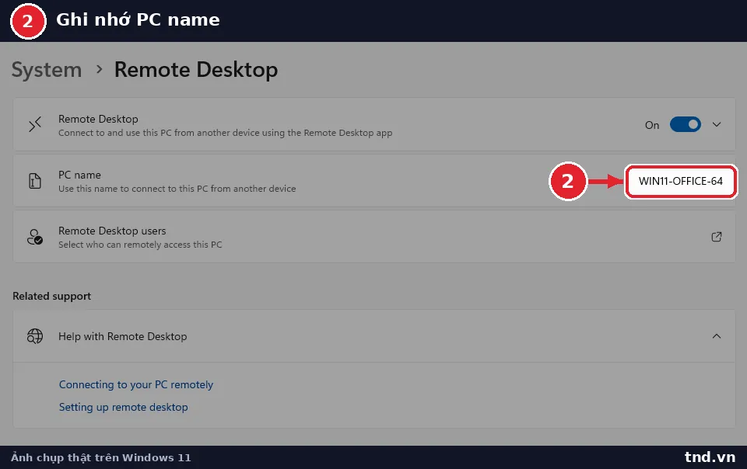Click the Remote Desktop connection icon
747x469 pixels.
tap(35, 124)
